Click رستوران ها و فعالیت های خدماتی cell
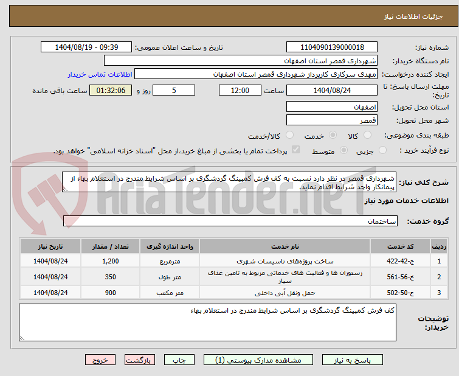Screen dimensions: 459x376 285,277
